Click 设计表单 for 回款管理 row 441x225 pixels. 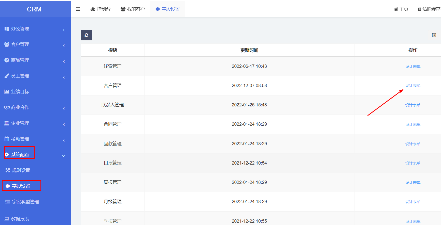(x=413, y=144)
